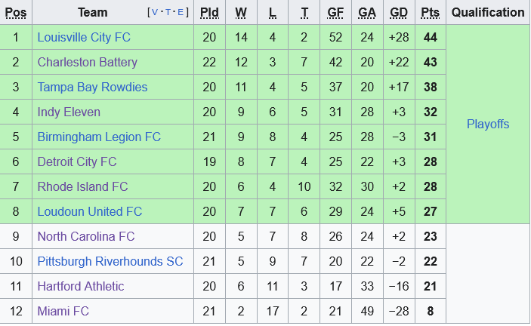Visit the Hartford Athletic page
531x326 pixels.
point(81,286)
